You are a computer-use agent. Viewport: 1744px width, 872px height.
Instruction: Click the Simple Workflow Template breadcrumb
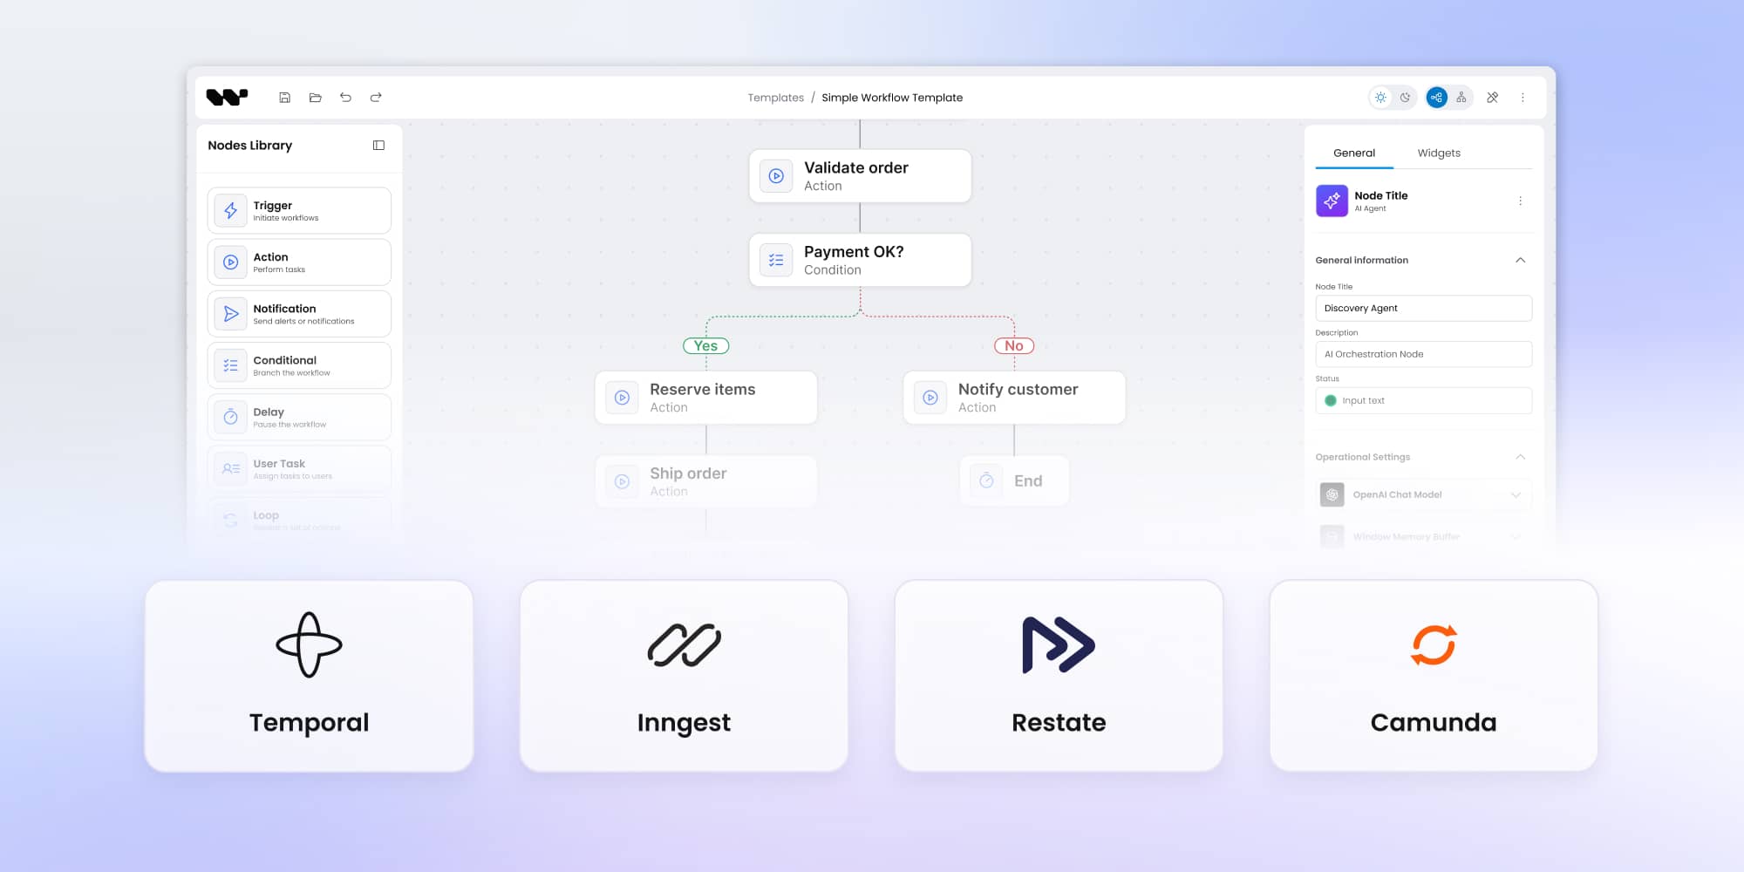tap(892, 98)
